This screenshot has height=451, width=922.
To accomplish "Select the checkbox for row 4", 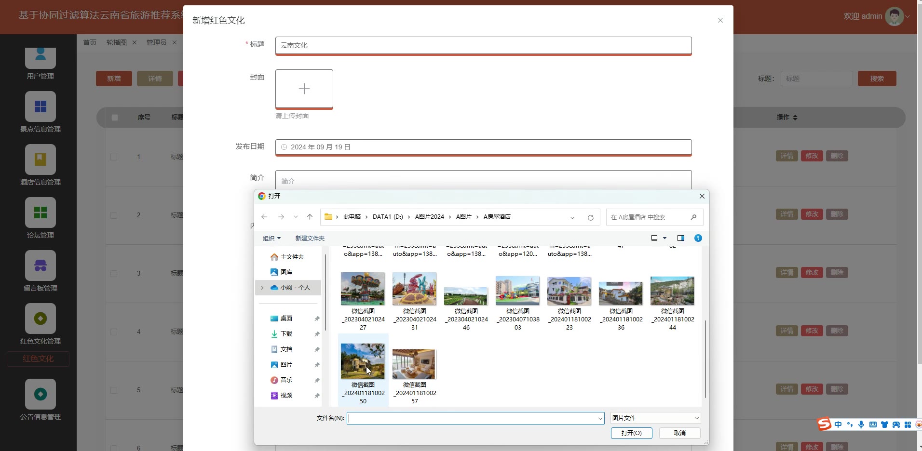I will [x=114, y=332].
